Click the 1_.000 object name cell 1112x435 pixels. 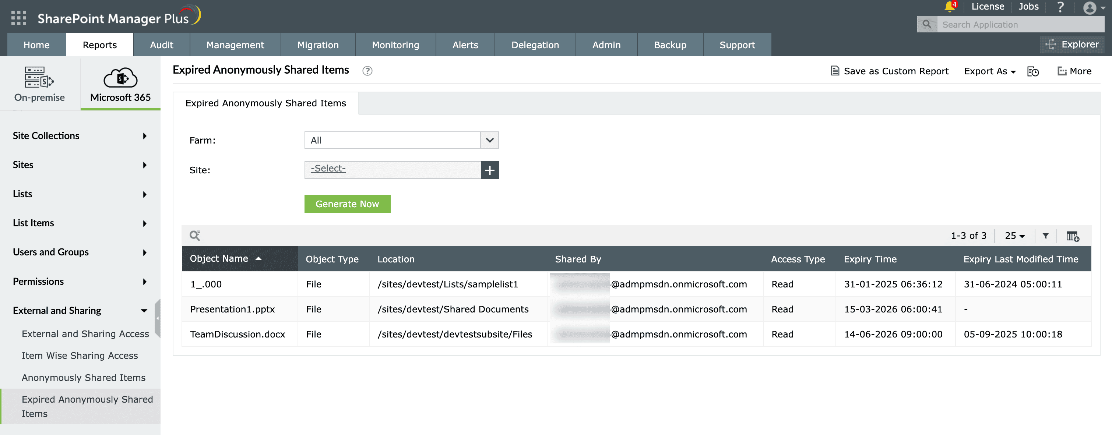(x=240, y=284)
